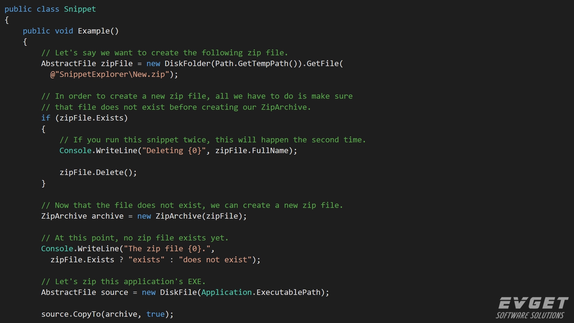Viewport: 574px width, 323px height.
Task: Click the Snippet class name
Action: coord(80,9)
